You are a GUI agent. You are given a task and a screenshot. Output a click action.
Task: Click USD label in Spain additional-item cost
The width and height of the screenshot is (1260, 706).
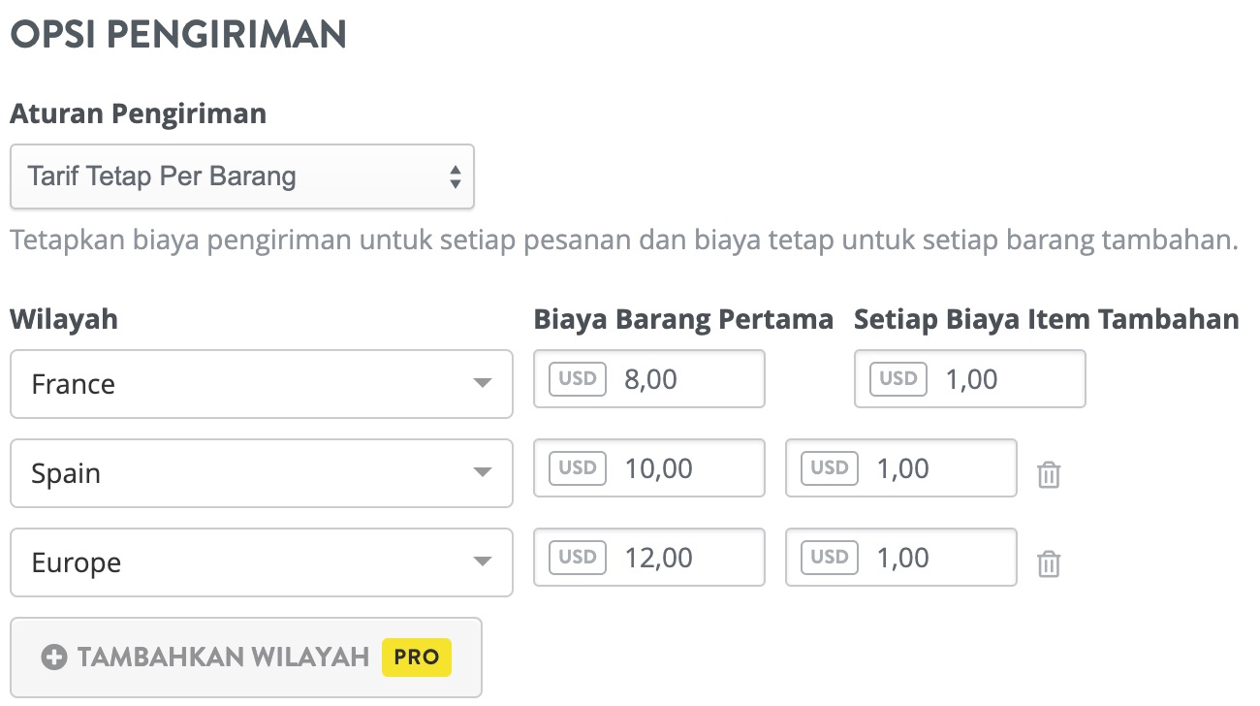pyautogui.click(x=830, y=467)
